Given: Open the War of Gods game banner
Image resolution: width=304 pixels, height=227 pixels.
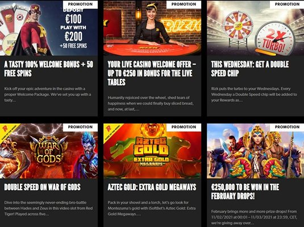Looking at the screenshot, I should pos(49,151).
